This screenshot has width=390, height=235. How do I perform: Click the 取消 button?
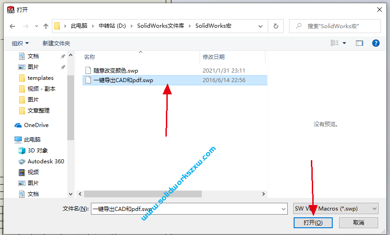pyautogui.click(x=359, y=223)
